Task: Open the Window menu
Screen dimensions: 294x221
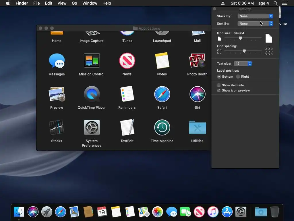Action: (90, 3)
